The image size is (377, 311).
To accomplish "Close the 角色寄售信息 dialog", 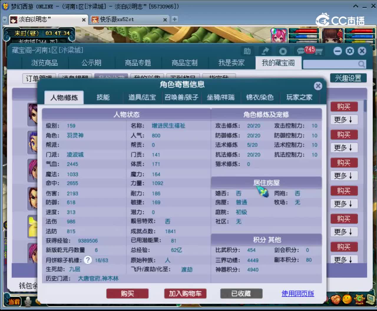I will pos(318,86).
